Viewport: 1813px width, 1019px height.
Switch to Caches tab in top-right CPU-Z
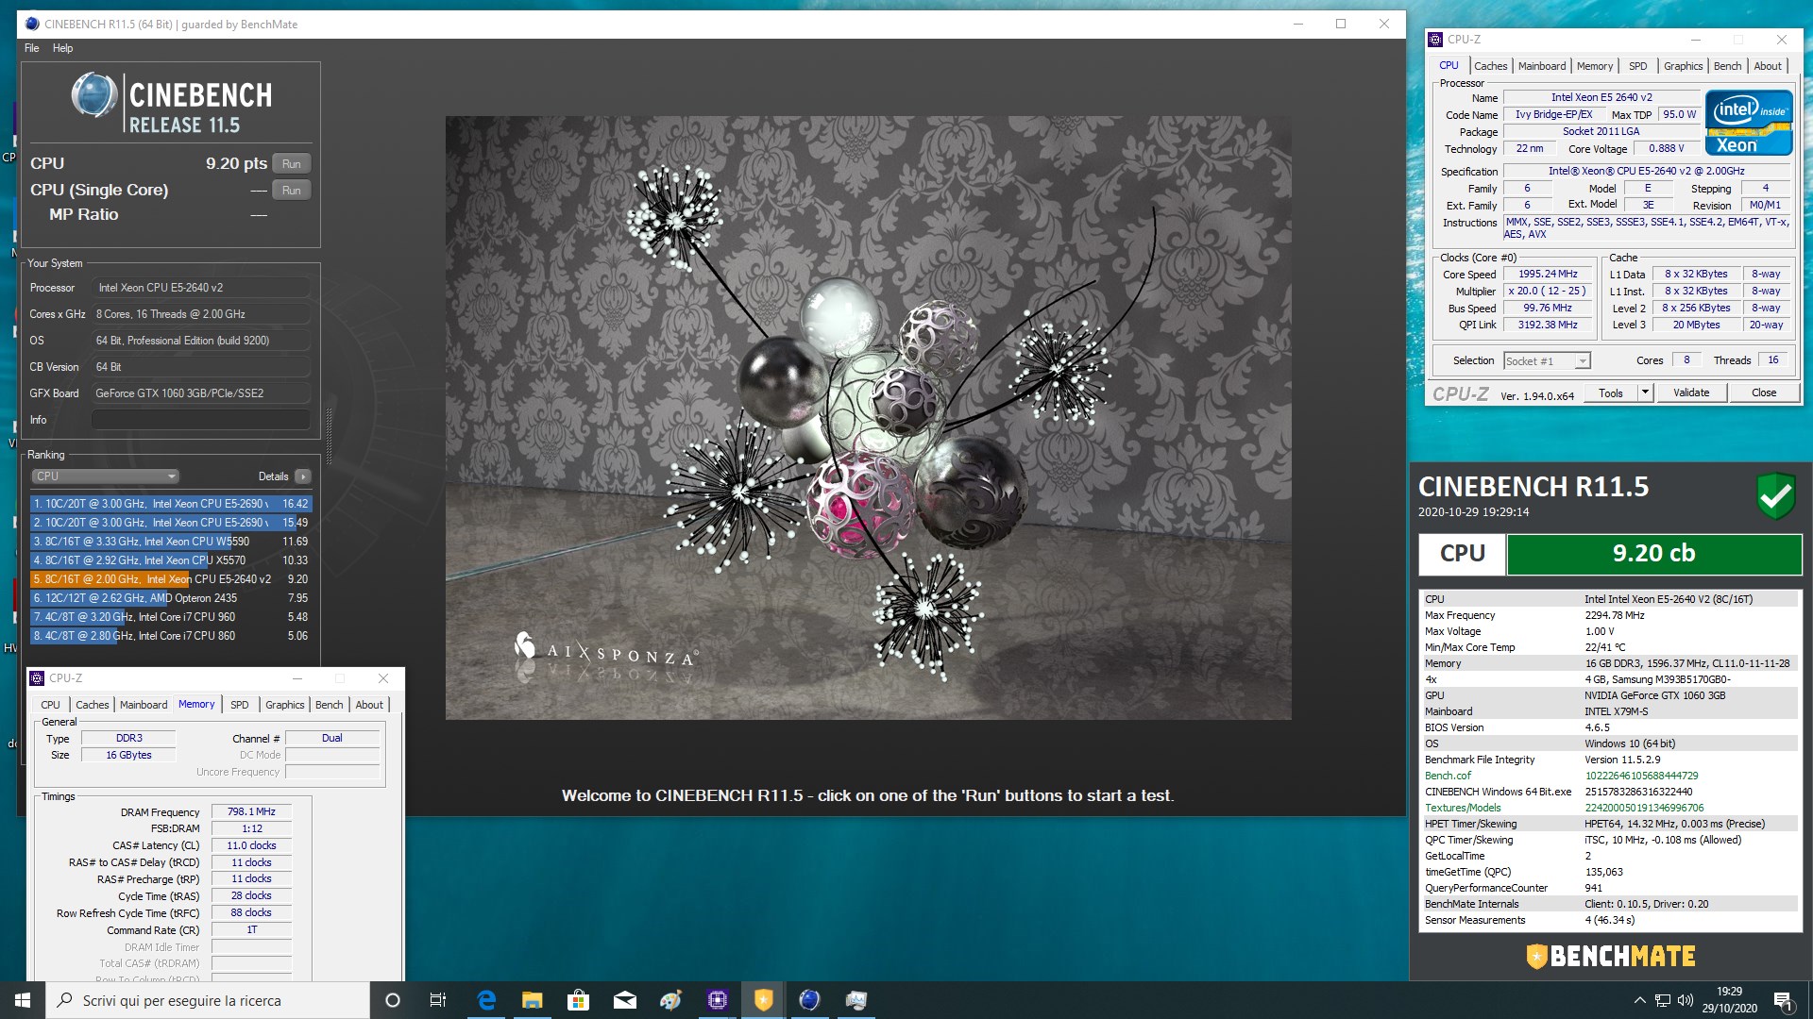point(1490,66)
